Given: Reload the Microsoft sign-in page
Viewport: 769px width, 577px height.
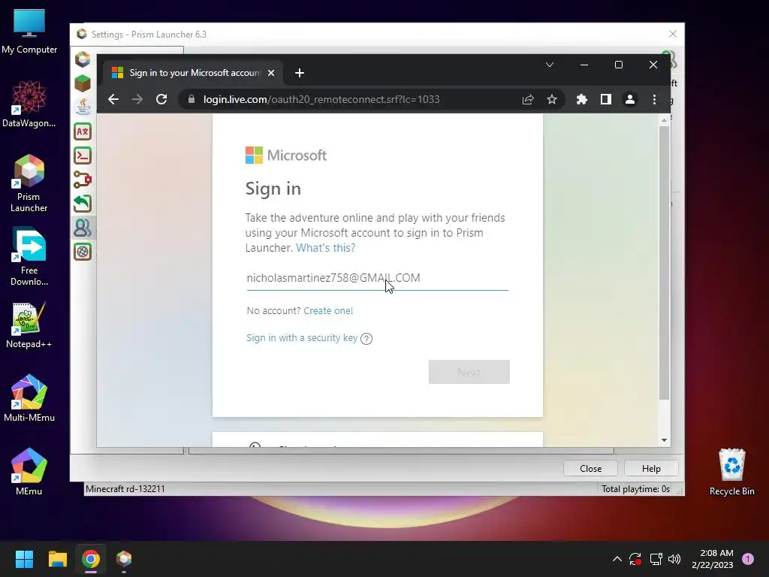Looking at the screenshot, I should coord(161,100).
